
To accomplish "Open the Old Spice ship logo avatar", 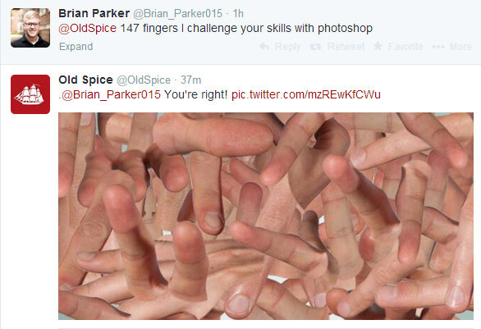I will 30,94.
